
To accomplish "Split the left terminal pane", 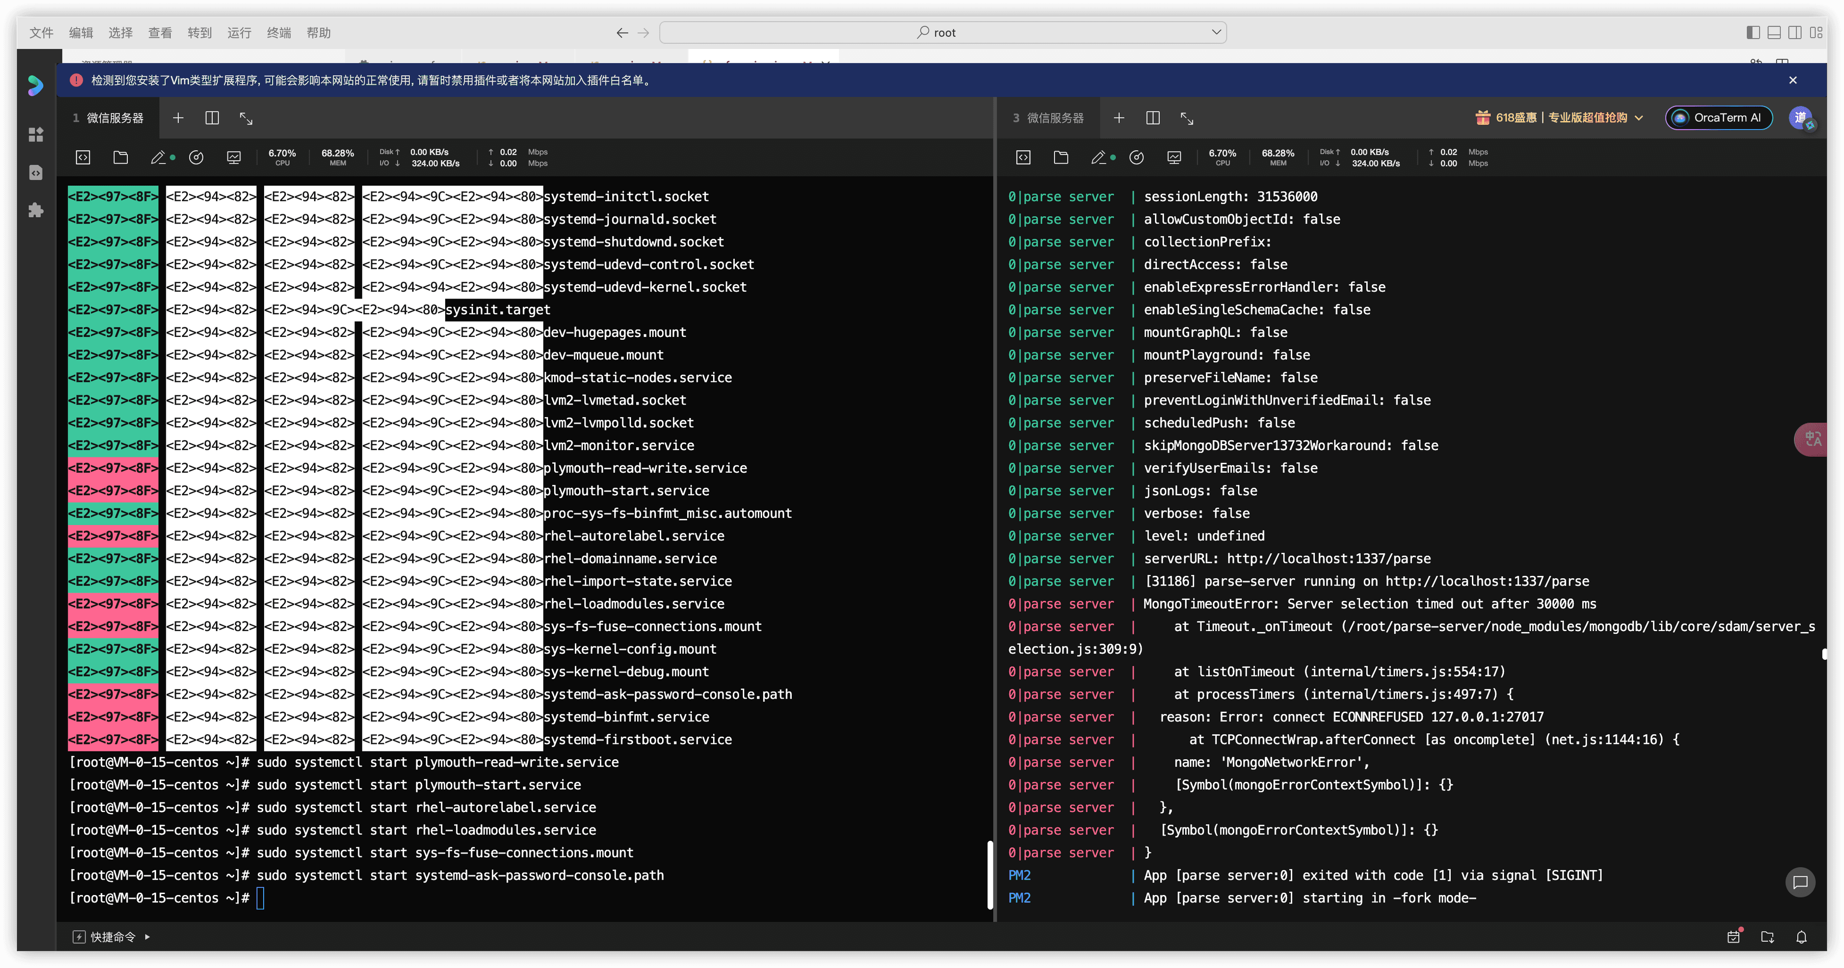I will 212,118.
